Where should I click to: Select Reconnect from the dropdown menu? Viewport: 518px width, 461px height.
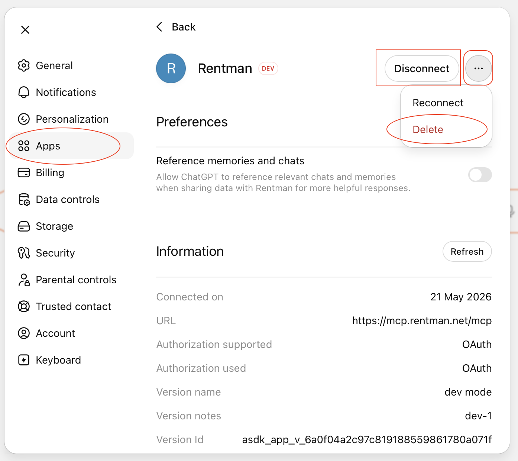pos(438,103)
